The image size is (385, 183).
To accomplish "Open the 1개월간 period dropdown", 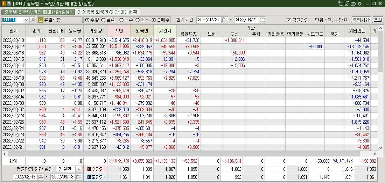I will click(x=79, y=169).
